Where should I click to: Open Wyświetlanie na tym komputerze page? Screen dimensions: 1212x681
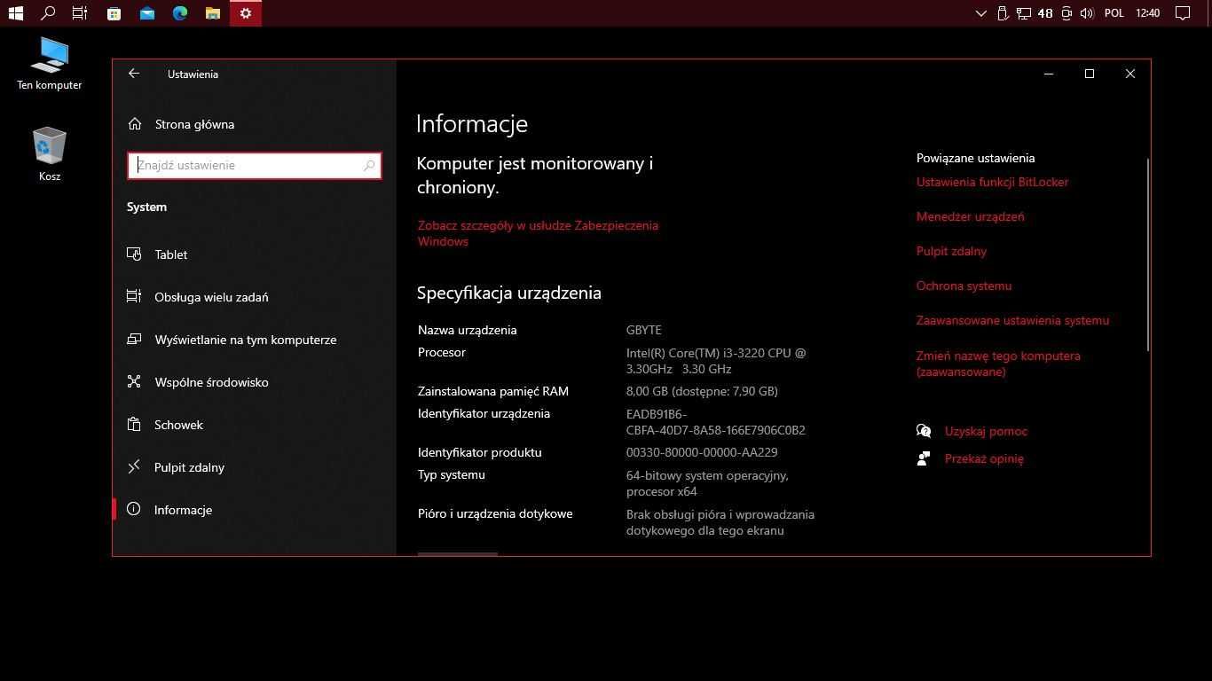(254, 340)
